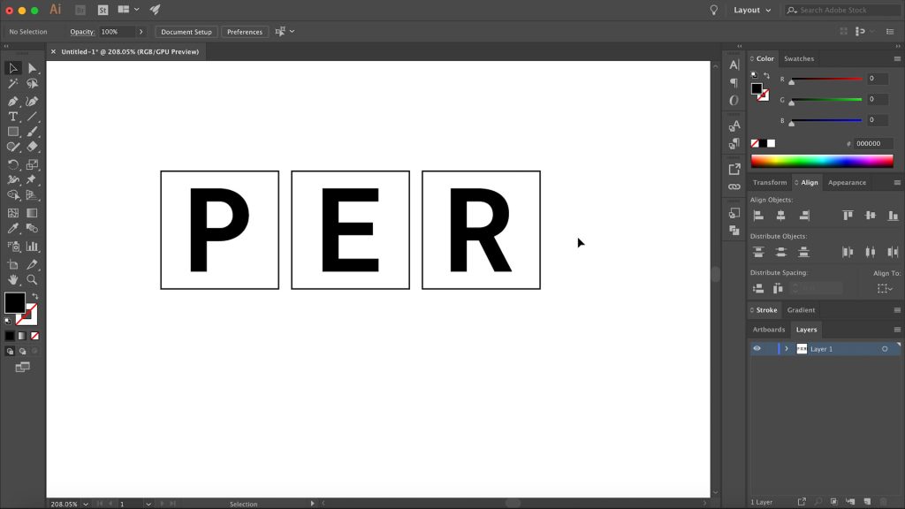Click Vertical Align Top icon
Image resolution: width=905 pixels, height=509 pixels.
(848, 216)
